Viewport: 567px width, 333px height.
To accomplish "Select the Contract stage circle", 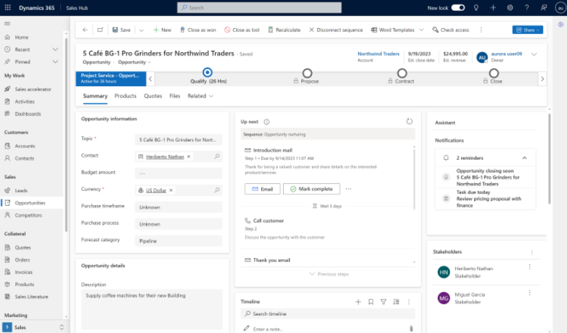I will pyautogui.click(x=402, y=74).
